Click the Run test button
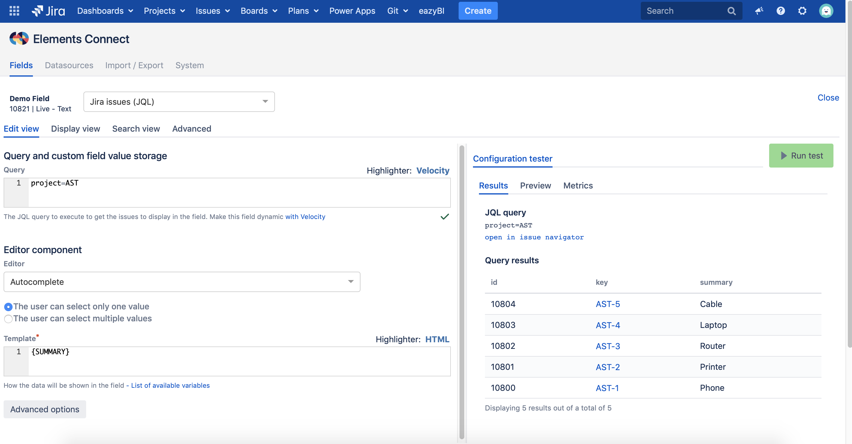This screenshot has width=852, height=444. click(x=801, y=156)
